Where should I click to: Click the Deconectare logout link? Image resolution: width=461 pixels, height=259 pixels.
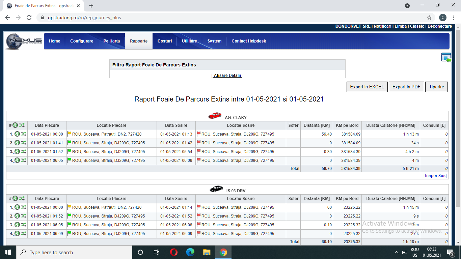[439, 26]
